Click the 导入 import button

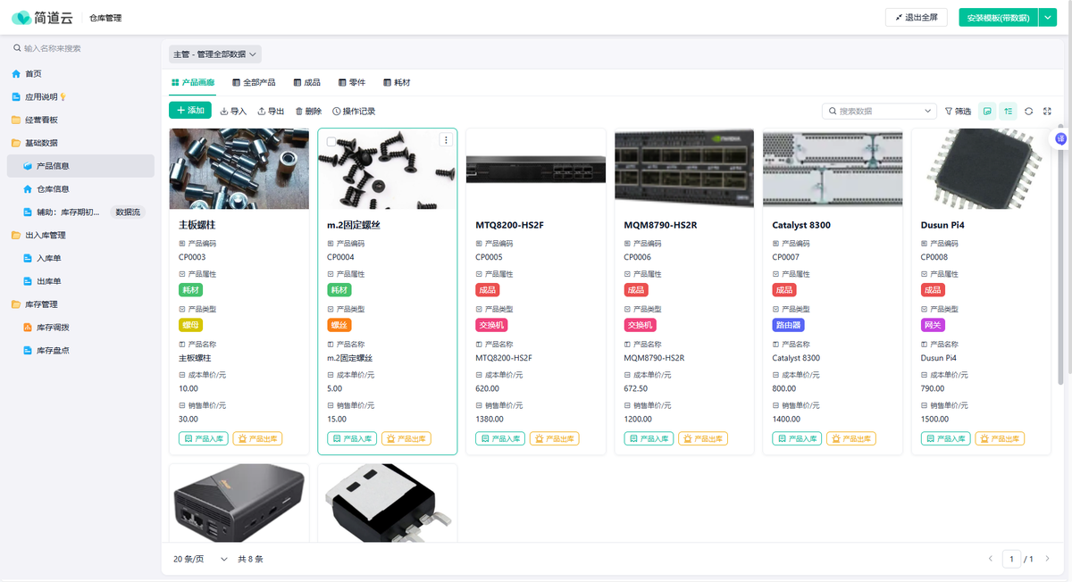click(x=233, y=112)
